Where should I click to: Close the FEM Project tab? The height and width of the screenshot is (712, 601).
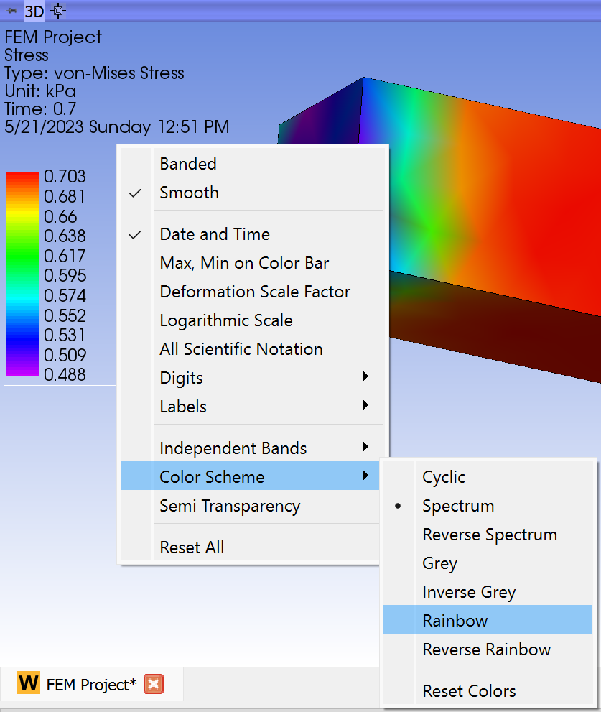(x=154, y=683)
